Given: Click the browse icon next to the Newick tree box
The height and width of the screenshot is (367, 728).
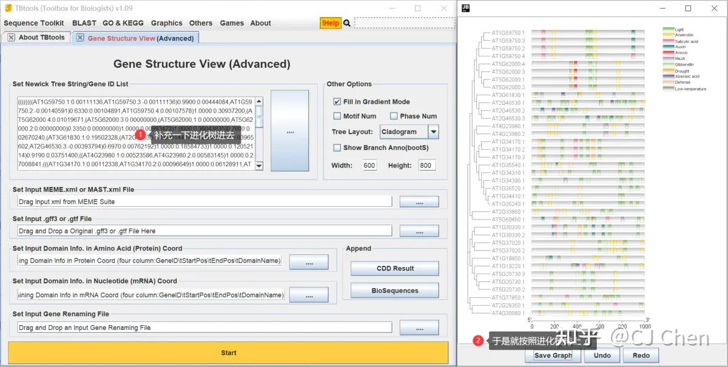Looking at the screenshot, I should pos(290,130).
